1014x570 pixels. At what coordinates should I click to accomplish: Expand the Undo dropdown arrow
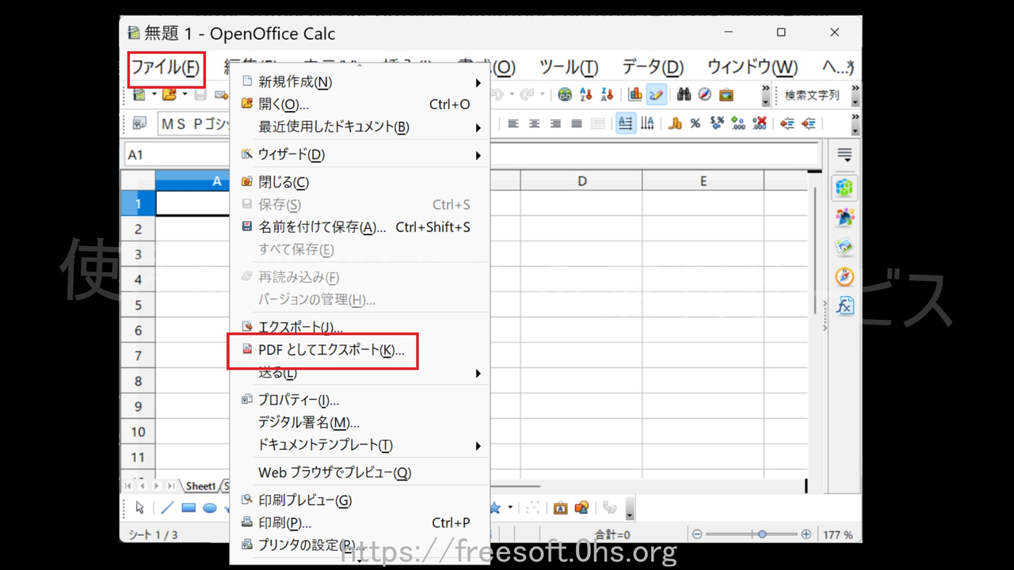point(512,93)
